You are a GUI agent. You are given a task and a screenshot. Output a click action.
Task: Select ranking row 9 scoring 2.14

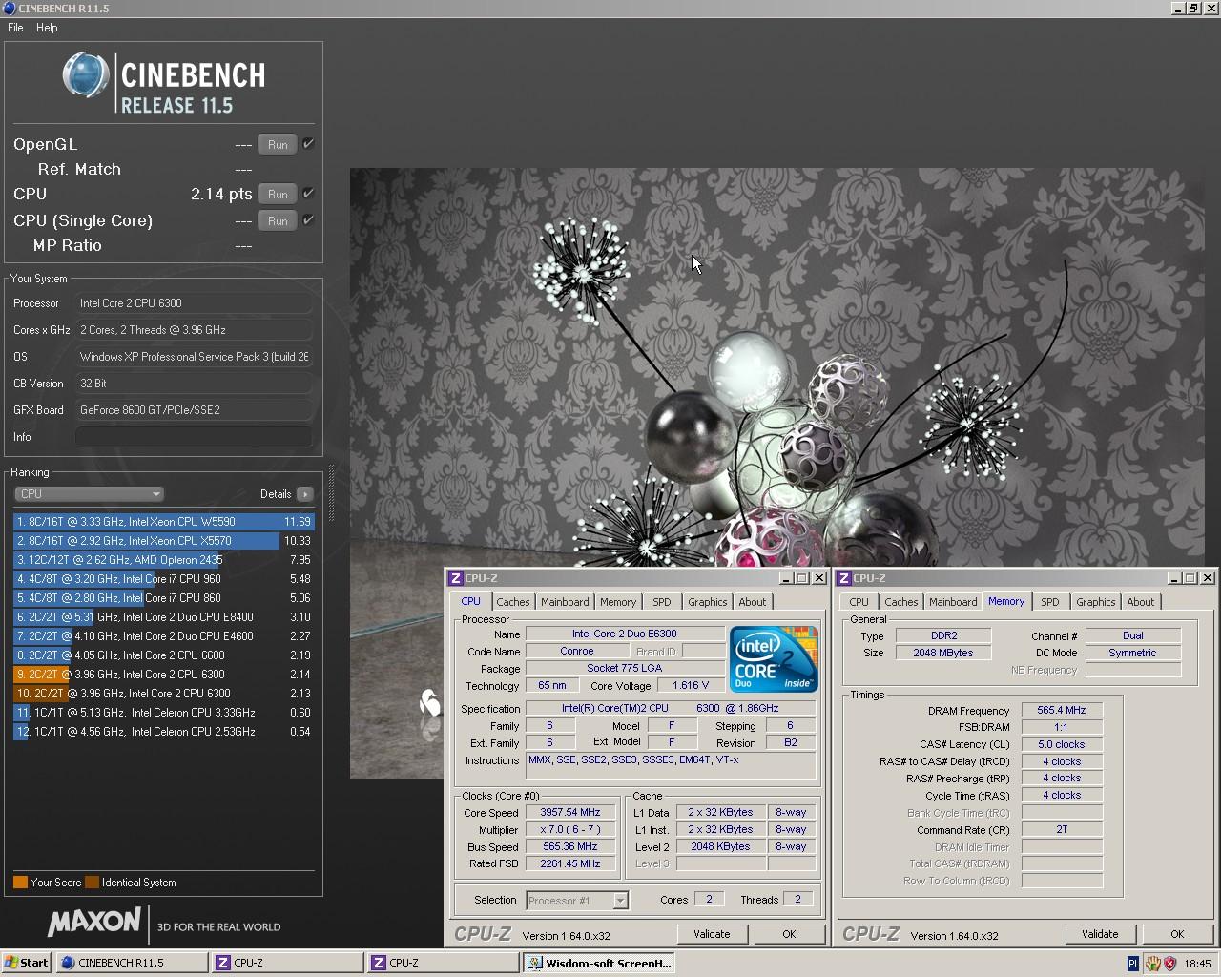[163, 675]
